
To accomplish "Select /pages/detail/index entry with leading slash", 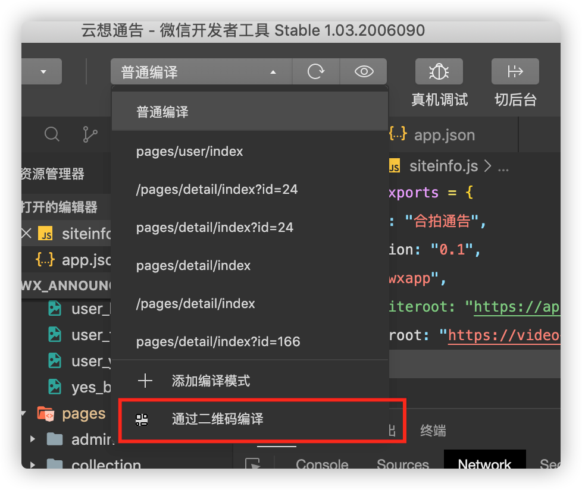I will (x=250, y=304).
